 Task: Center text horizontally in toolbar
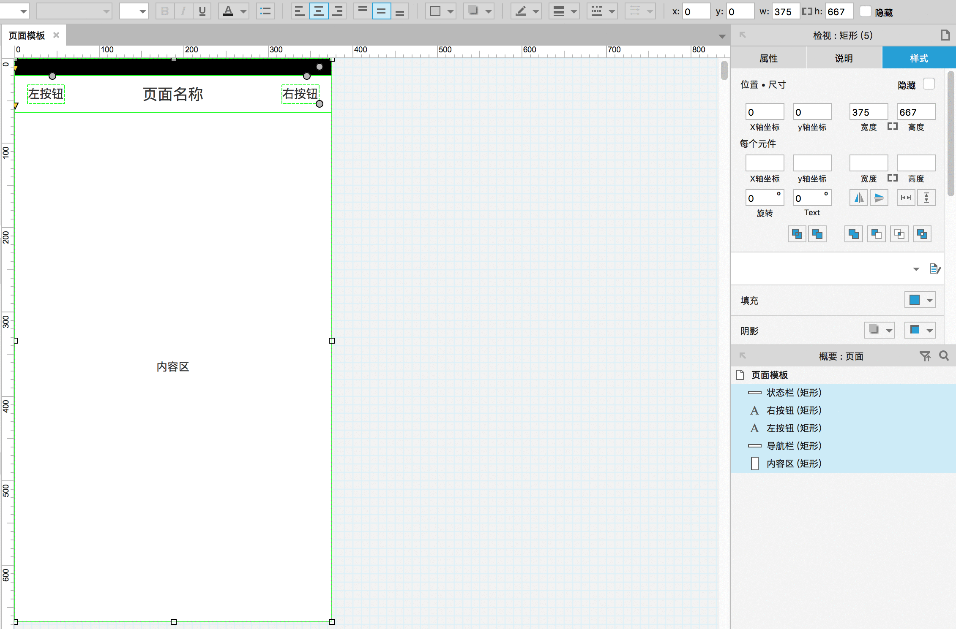click(x=319, y=11)
